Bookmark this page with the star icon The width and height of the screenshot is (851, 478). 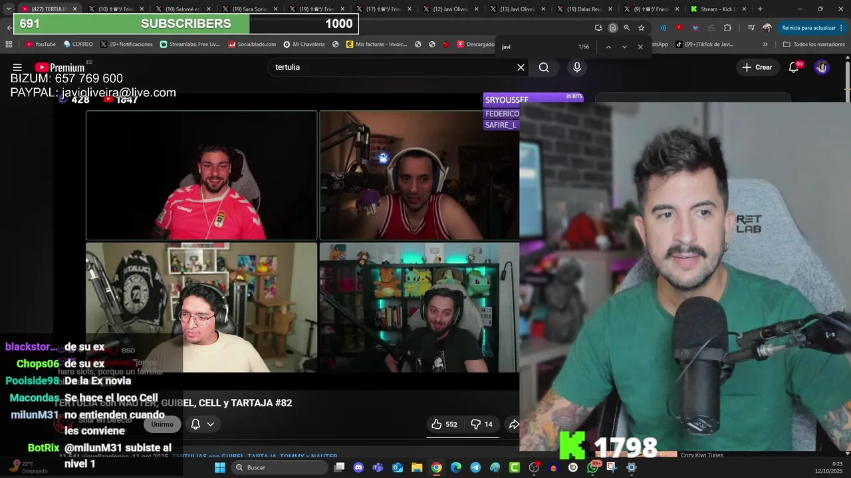[x=641, y=28]
